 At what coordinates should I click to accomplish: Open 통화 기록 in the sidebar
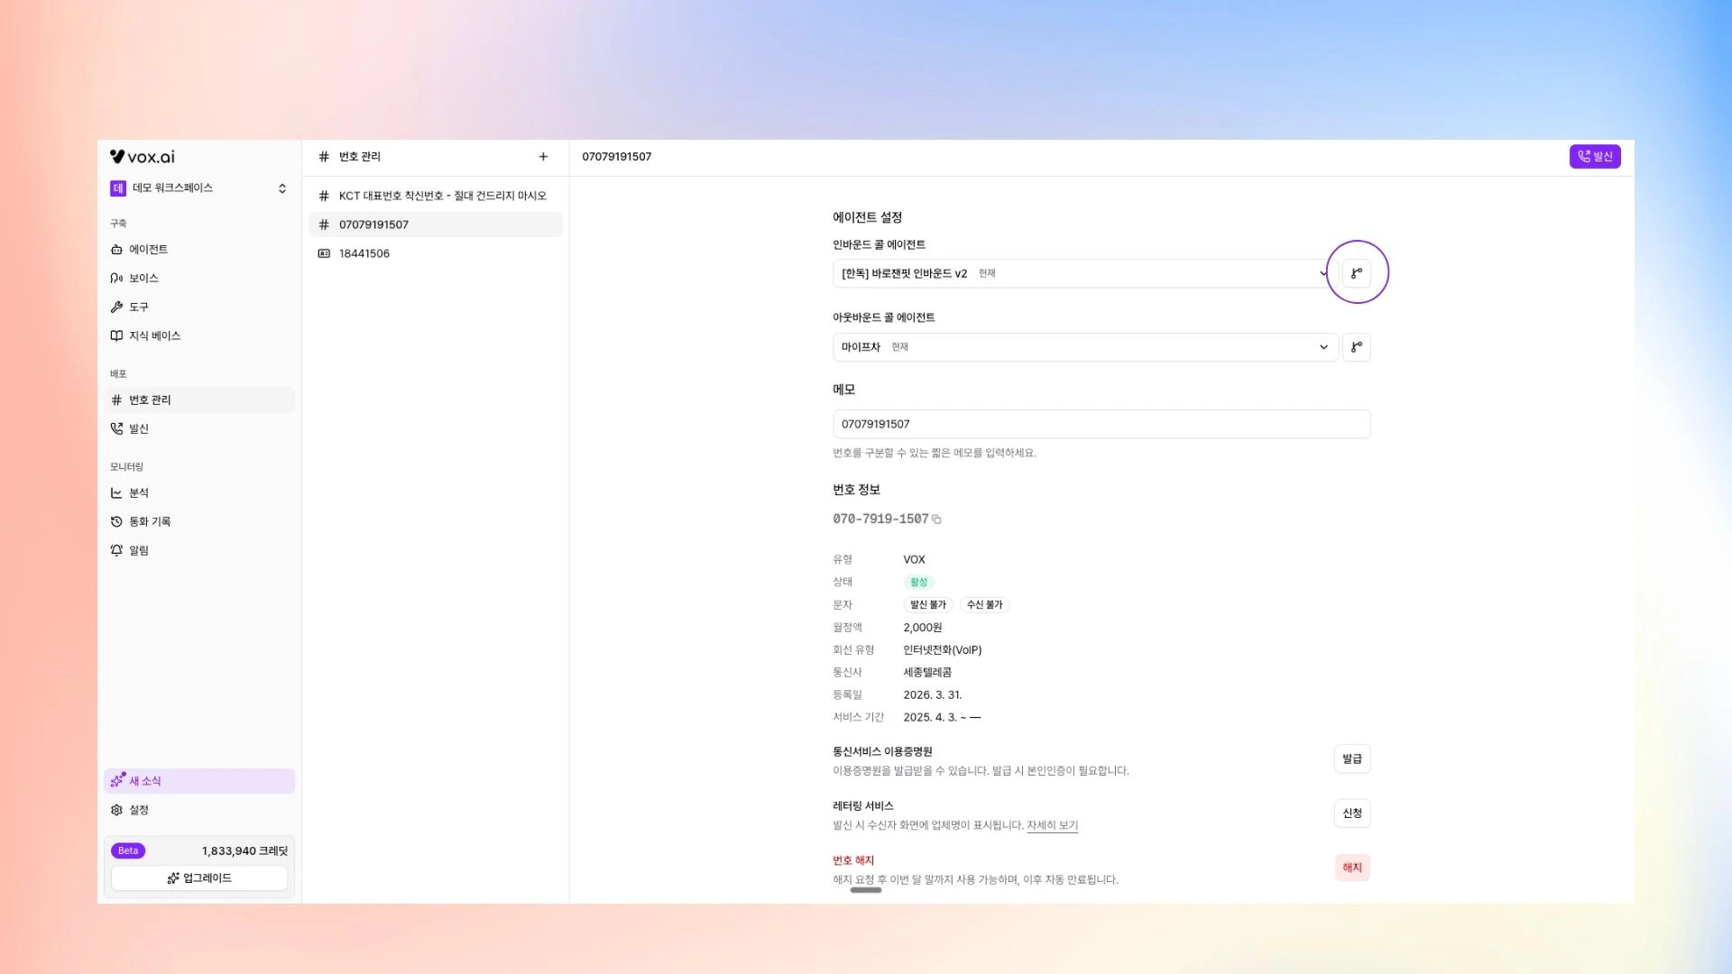pyautogui.click(x=198, y=521)
